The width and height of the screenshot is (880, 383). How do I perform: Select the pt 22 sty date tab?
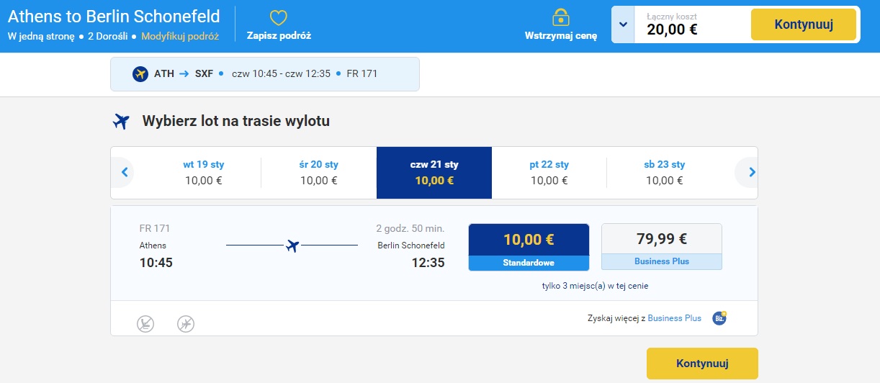pos(549,173)
